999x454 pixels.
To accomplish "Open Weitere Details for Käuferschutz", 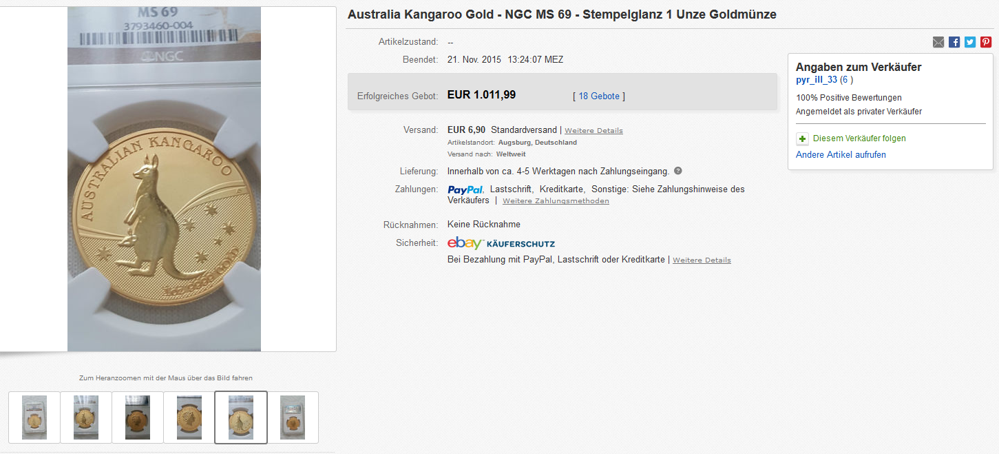I will pos(702,260).
